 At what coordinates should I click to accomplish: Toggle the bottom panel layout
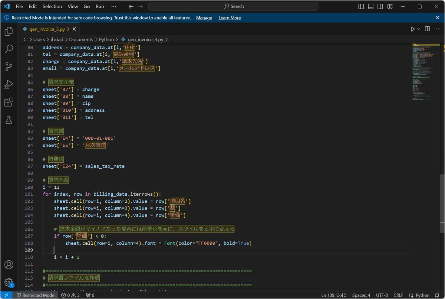(371, 6)
